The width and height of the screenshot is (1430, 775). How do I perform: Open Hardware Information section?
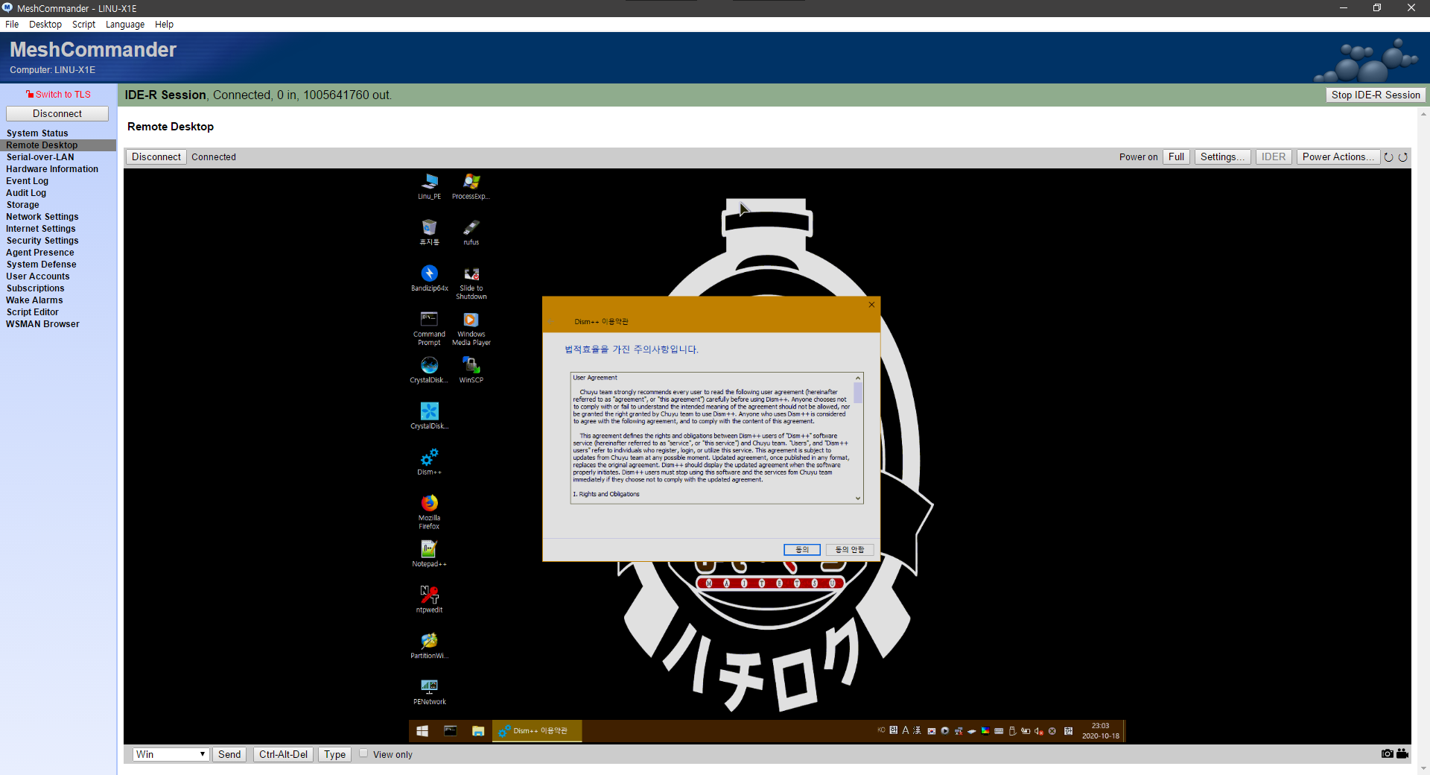point(52,169)
